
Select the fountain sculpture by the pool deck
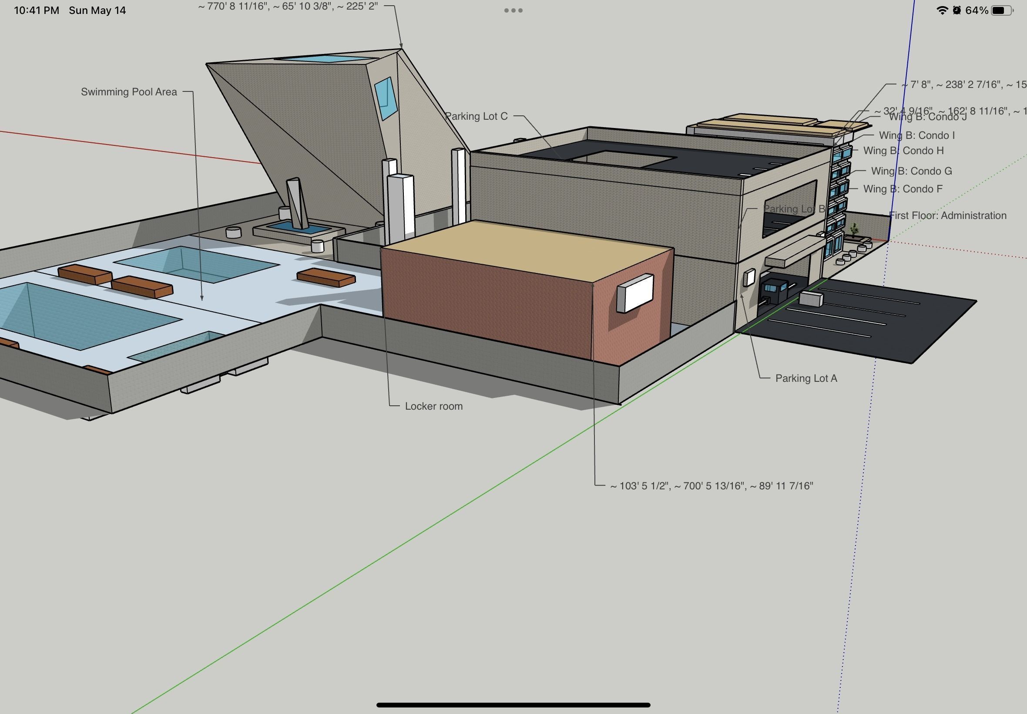click(x=297, y=204)
